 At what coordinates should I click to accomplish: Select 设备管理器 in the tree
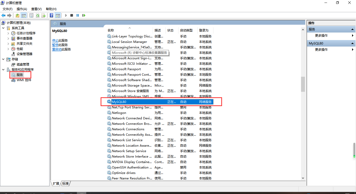coord(24,54)
